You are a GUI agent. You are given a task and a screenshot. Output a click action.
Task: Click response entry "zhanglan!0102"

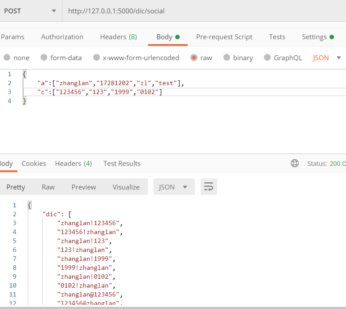click(86, 276)
